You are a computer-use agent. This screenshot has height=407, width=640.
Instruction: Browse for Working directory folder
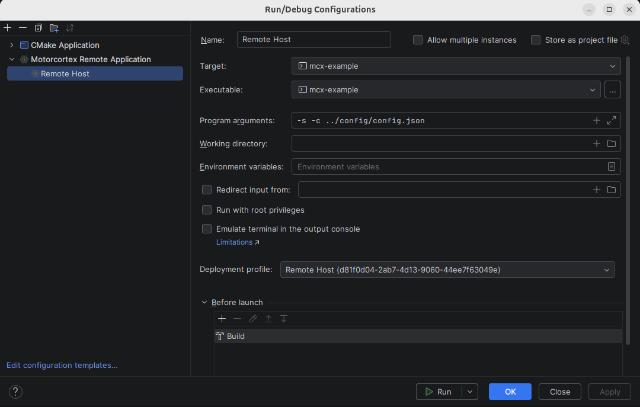pyautogui.click(x=612, y=143)
